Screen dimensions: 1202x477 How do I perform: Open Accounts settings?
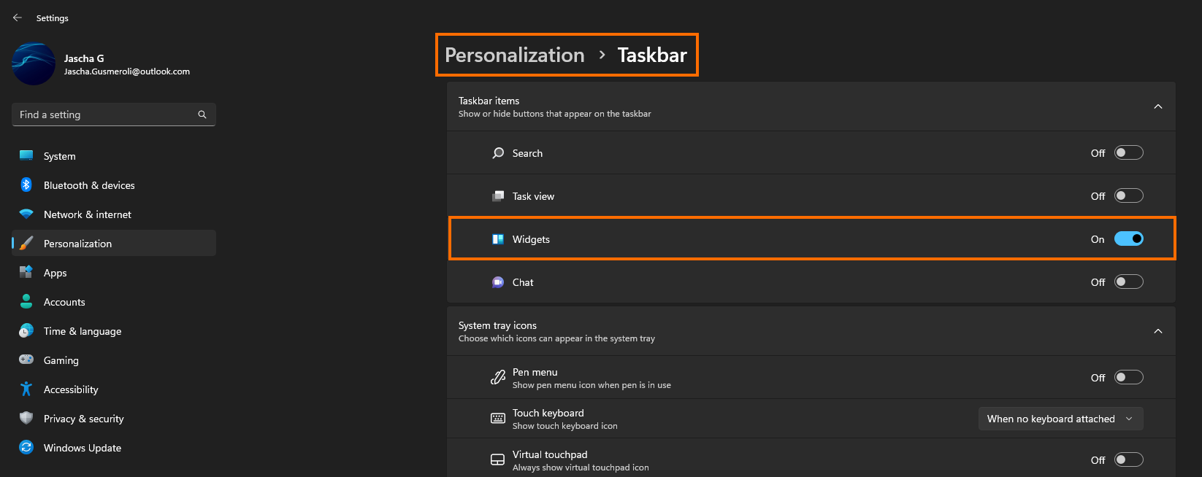(x=113, y=302)
